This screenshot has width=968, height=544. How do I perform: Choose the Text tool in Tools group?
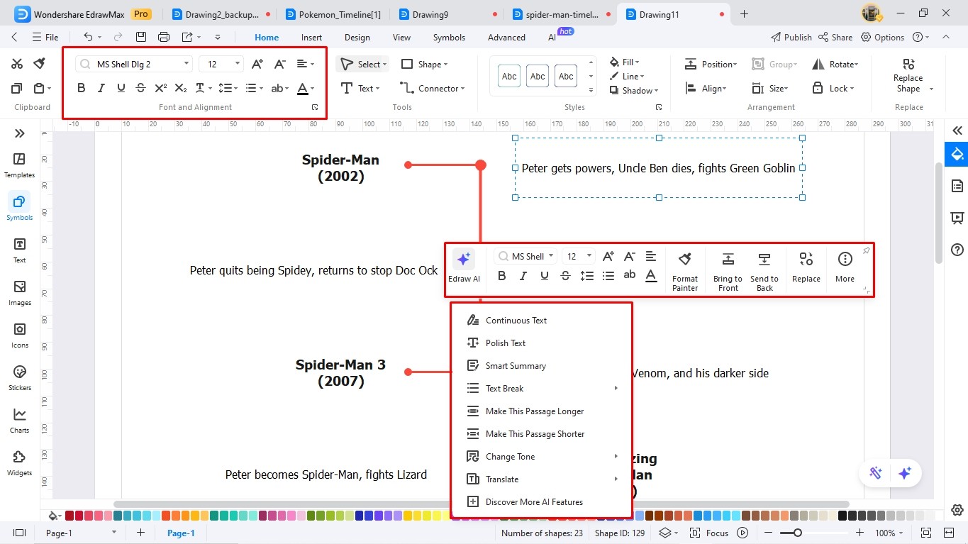click(360, 88)
